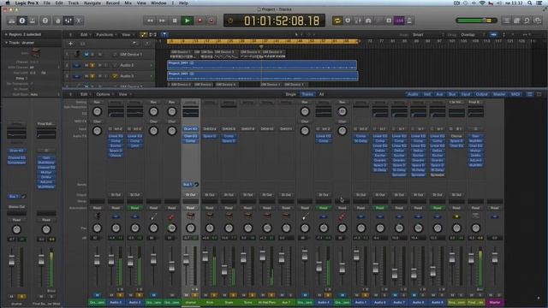Enable the Tuner icon in control bar
The image size is (548, 308).
pos(358,21)
